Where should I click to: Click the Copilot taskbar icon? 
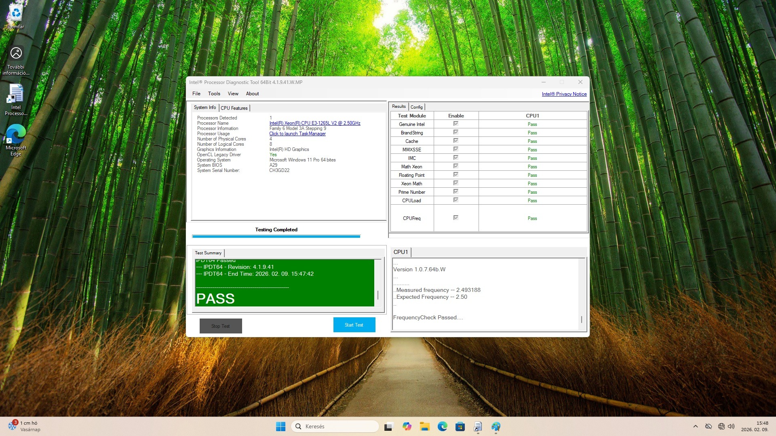point(407,426)
